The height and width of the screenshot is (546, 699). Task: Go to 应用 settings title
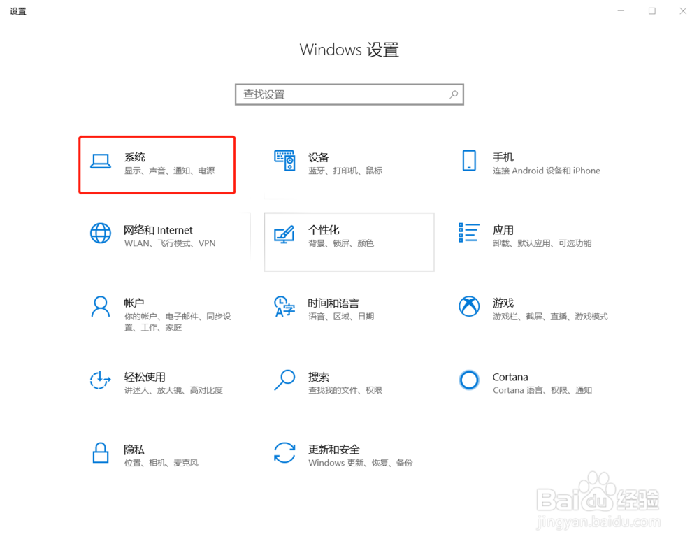click(x=503, y=230)
